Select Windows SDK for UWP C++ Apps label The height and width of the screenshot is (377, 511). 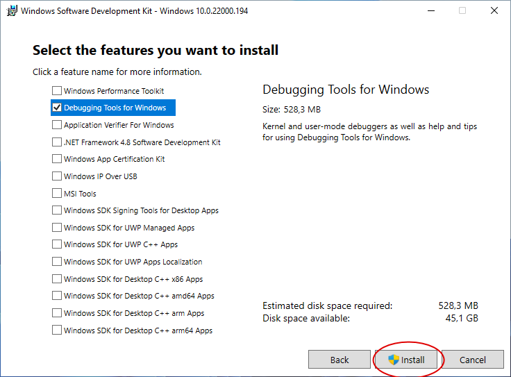click(121, 244)
